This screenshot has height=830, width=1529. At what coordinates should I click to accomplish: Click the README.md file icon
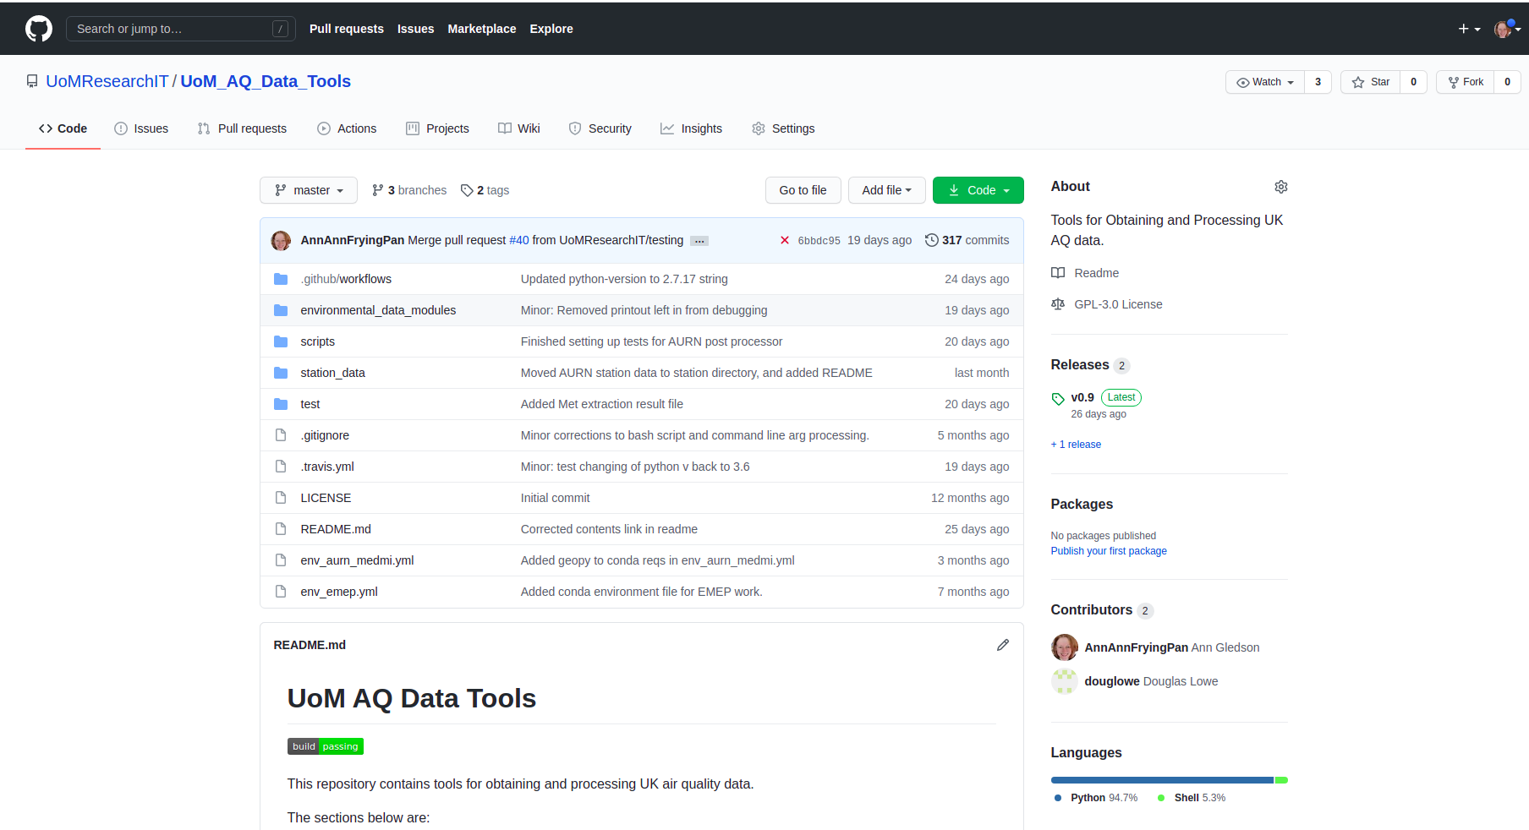(x=281, y=529)
